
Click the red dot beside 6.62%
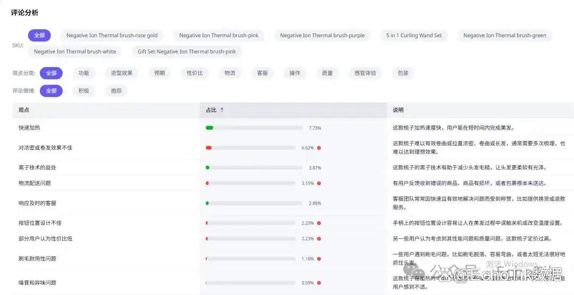(x=319, y=148)
